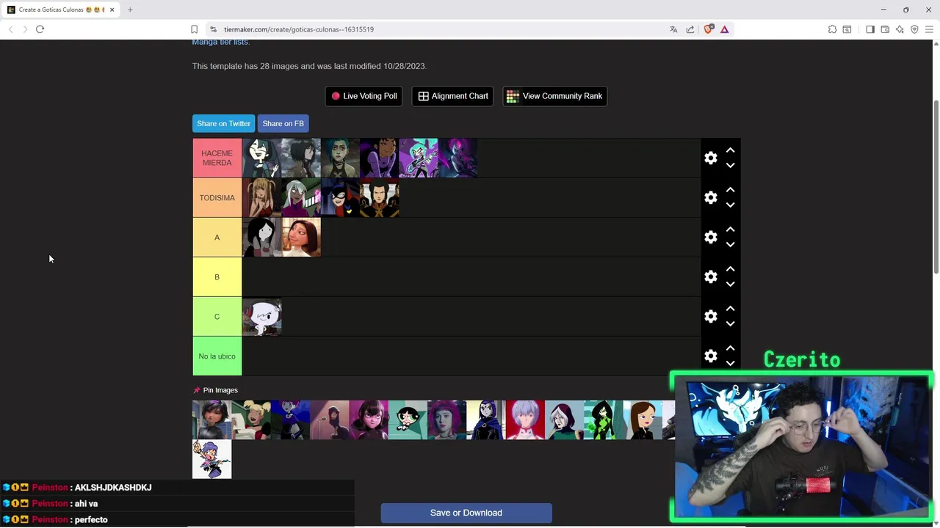
Task: Select the Mavis thumbnail on pink background
Action: tap(369, 419)
